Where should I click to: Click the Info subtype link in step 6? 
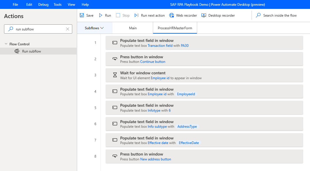coord(157,127)
